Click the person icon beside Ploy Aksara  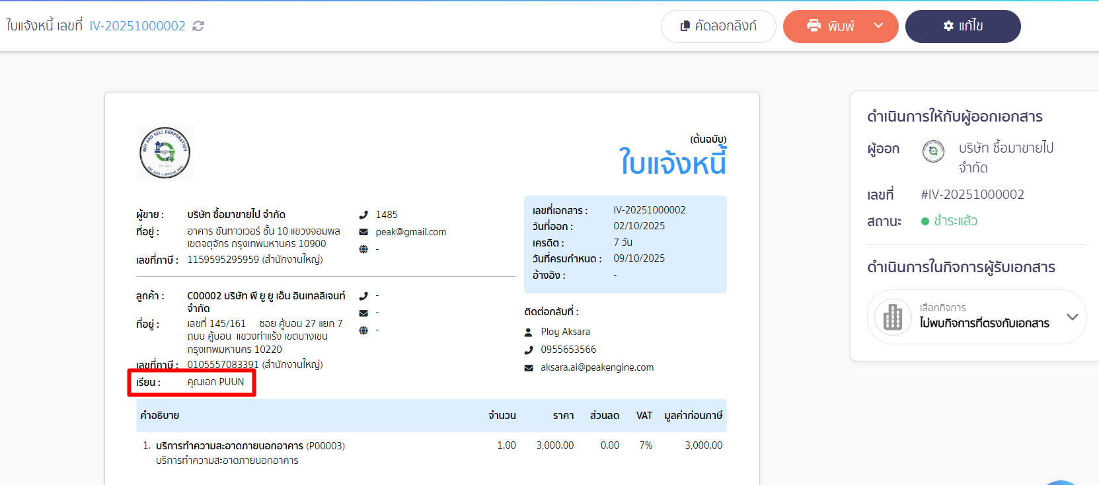click(x=529, y=332)
